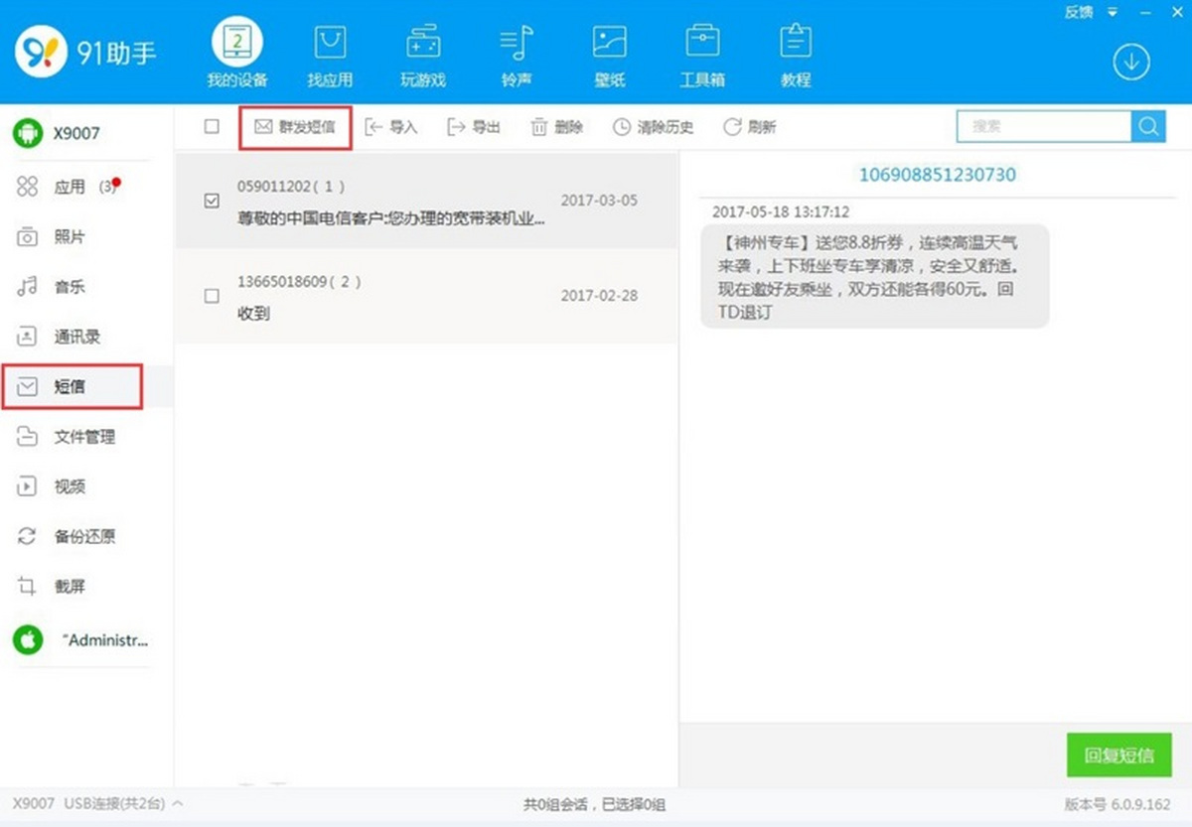Image resolution: width=1192 pixels, height=827 pixels.
Task: Click 导入 to import messages
Action: 391,127
